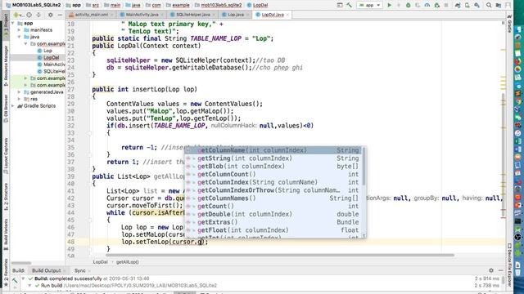Open the AVD Manager icon

click(x=468, y=5)
